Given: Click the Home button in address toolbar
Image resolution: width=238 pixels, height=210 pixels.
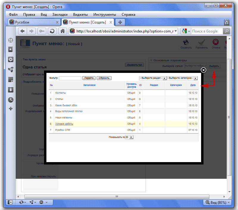Looking at the screenshot, I should (x=62, y=31).
